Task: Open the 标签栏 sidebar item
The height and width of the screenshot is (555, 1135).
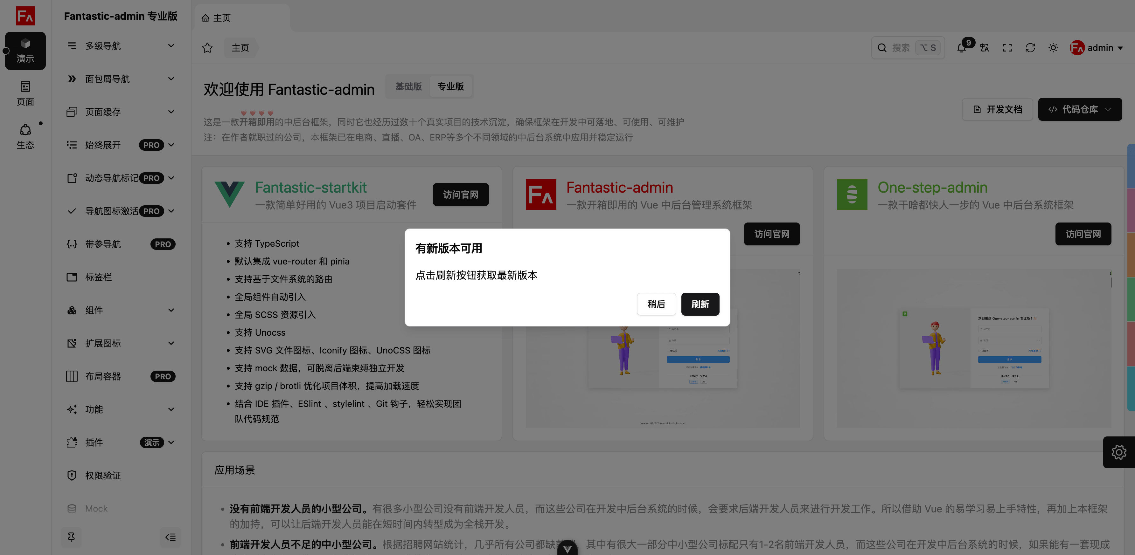Action: click(99, 277)
